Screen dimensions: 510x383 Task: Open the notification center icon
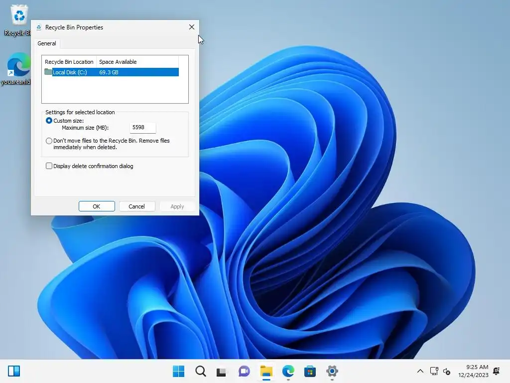coord(497,371)
